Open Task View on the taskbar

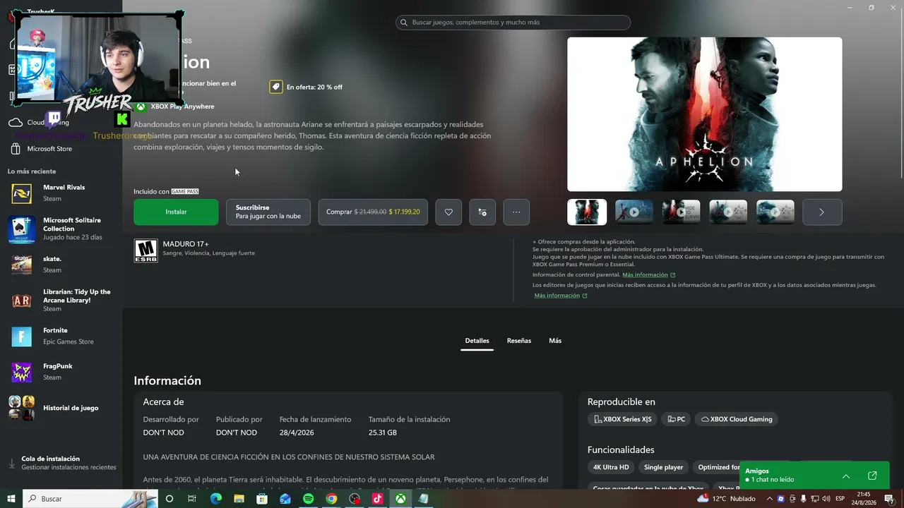pyautogui.click(x=192, y=499)
